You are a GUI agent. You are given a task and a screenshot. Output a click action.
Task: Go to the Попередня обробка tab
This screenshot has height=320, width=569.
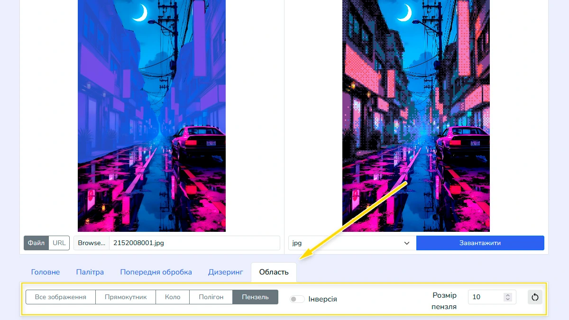156,272
